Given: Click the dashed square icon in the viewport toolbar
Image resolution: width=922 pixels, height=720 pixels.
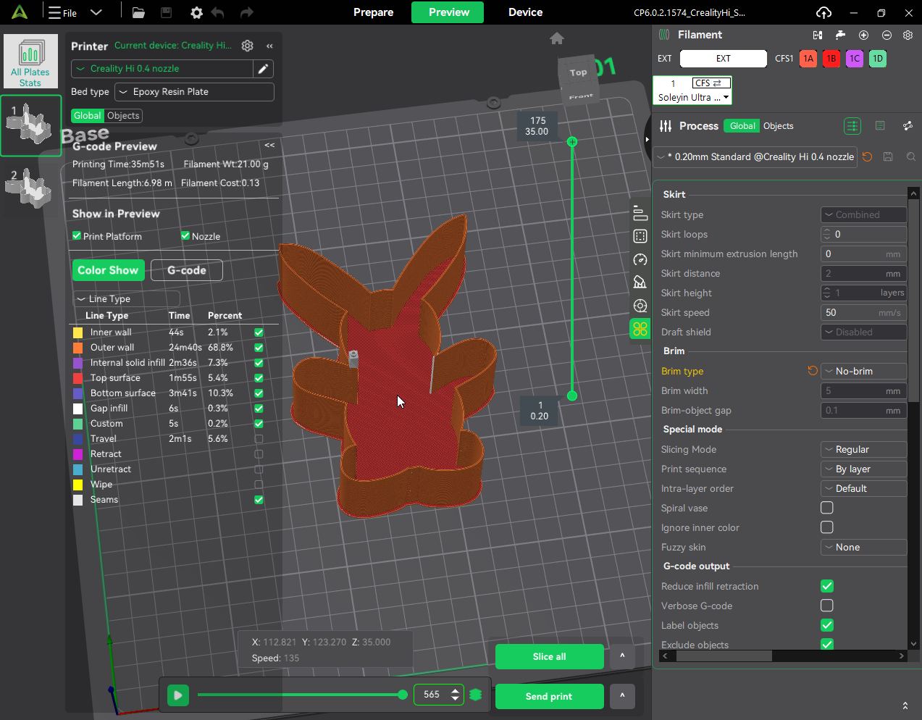Looking at the screenshot, I should [x=640, y=236].
